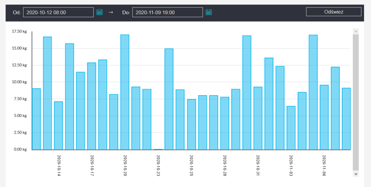Open the calendar picker for the Od date
The width and height of the screenshot is (371, 187).
[x=99, y=12]
